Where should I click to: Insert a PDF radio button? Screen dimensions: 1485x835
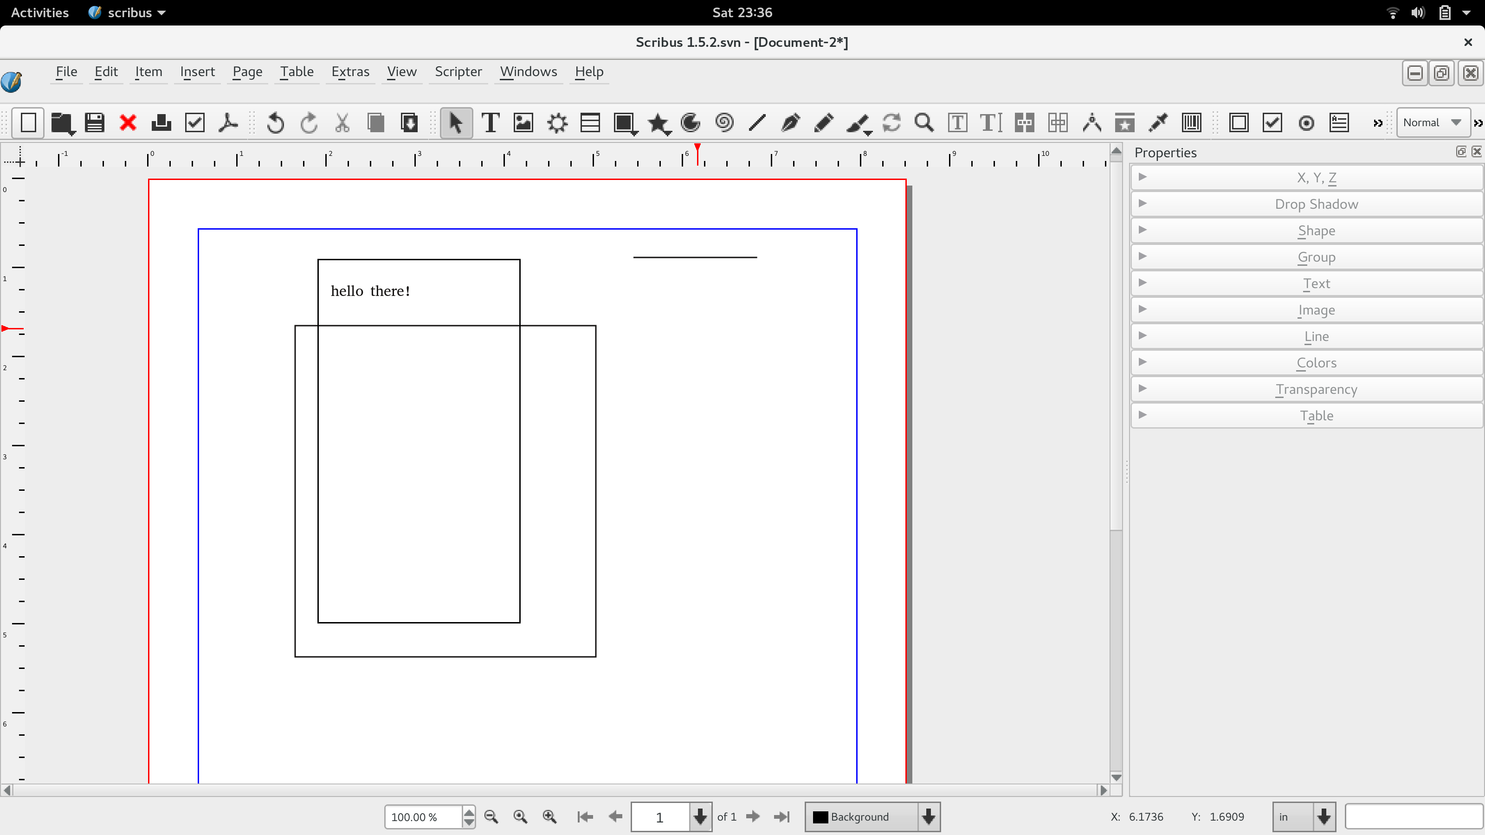point(1306,123)
